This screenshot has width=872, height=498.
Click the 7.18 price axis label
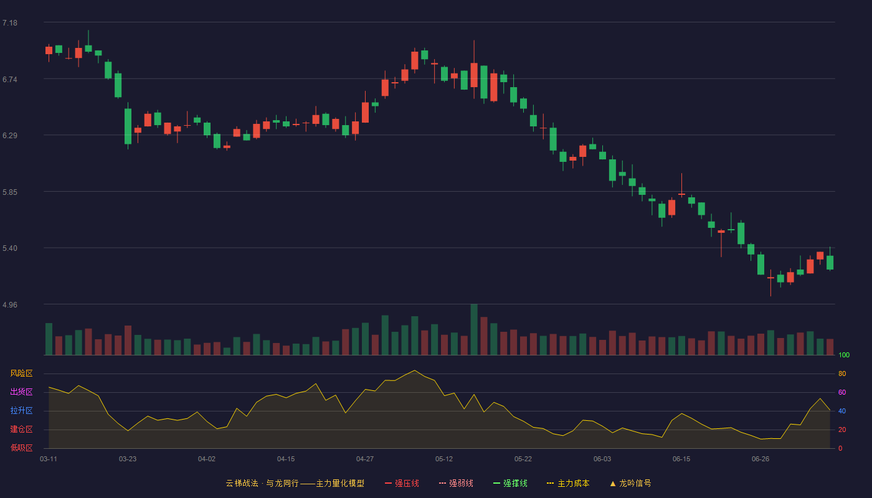[x=10, y=23]
